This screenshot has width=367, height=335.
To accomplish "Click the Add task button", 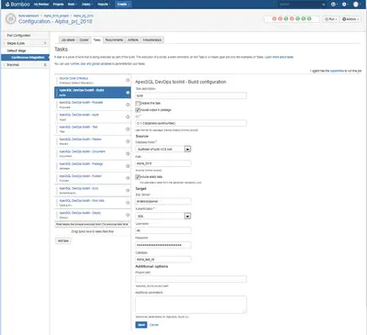I will pyautogui.click(x=63, y=240).
